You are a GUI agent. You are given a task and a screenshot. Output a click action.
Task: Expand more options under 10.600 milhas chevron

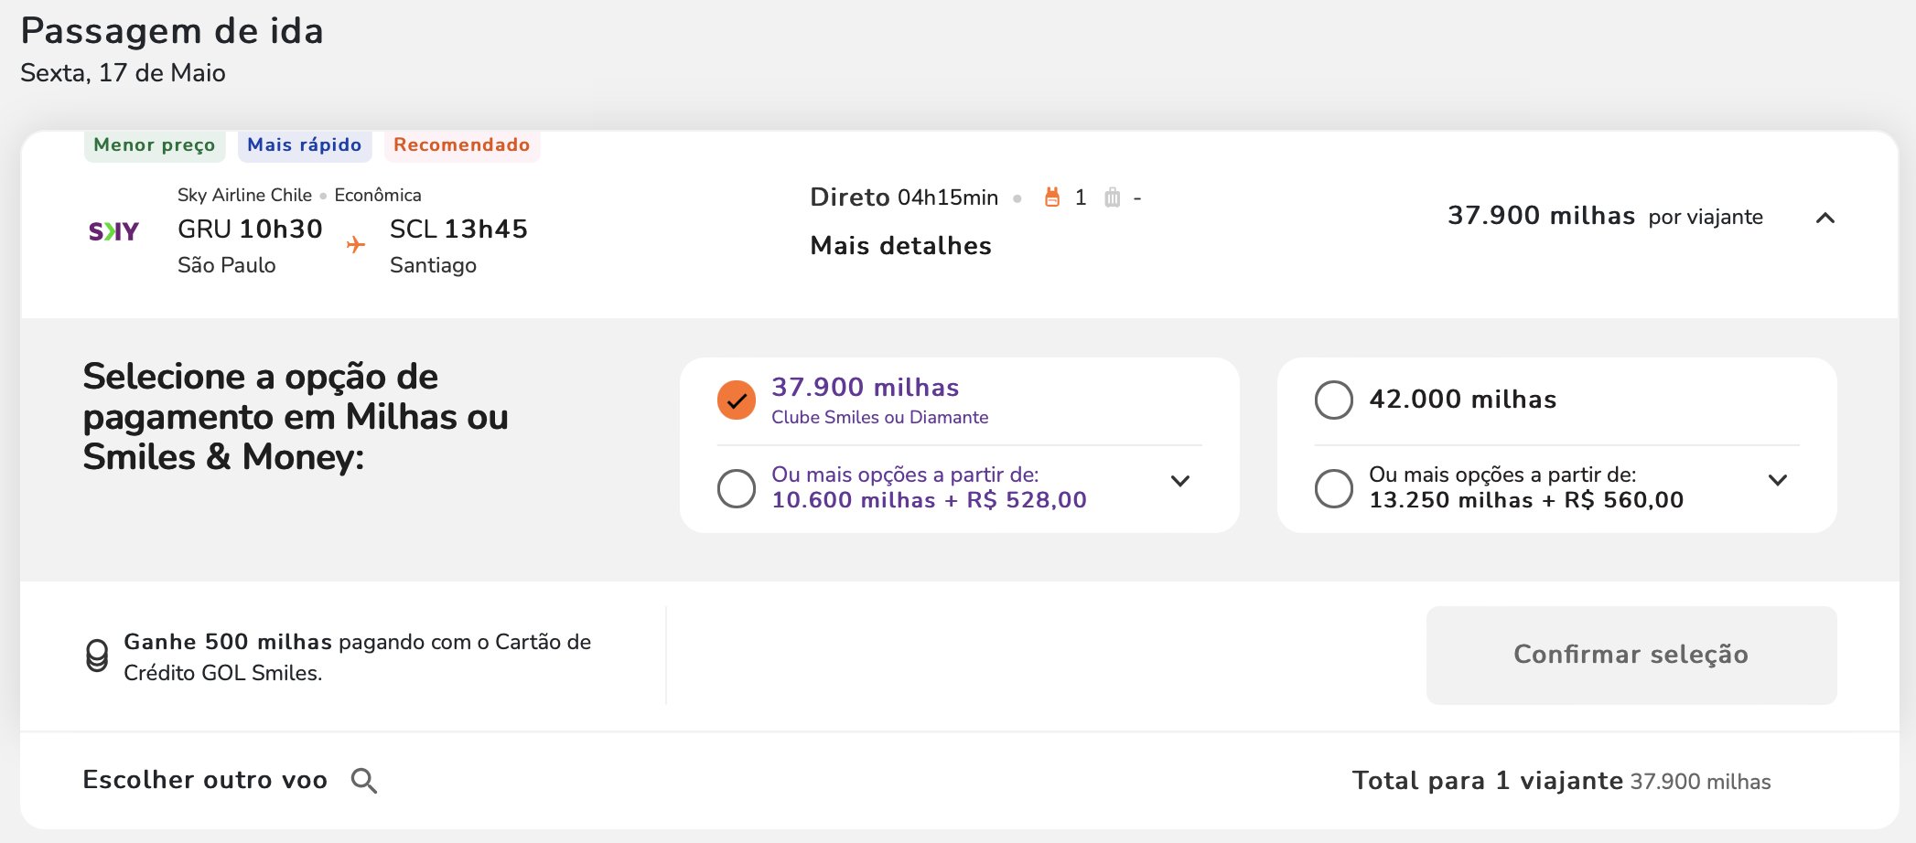tap(1180, 481)
